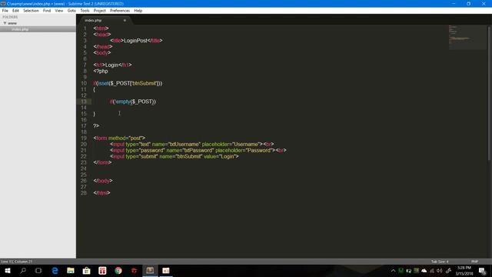Place cursor in LoginPost title text
The width and height of the screenshot is (492, 277).
point(135,41)
